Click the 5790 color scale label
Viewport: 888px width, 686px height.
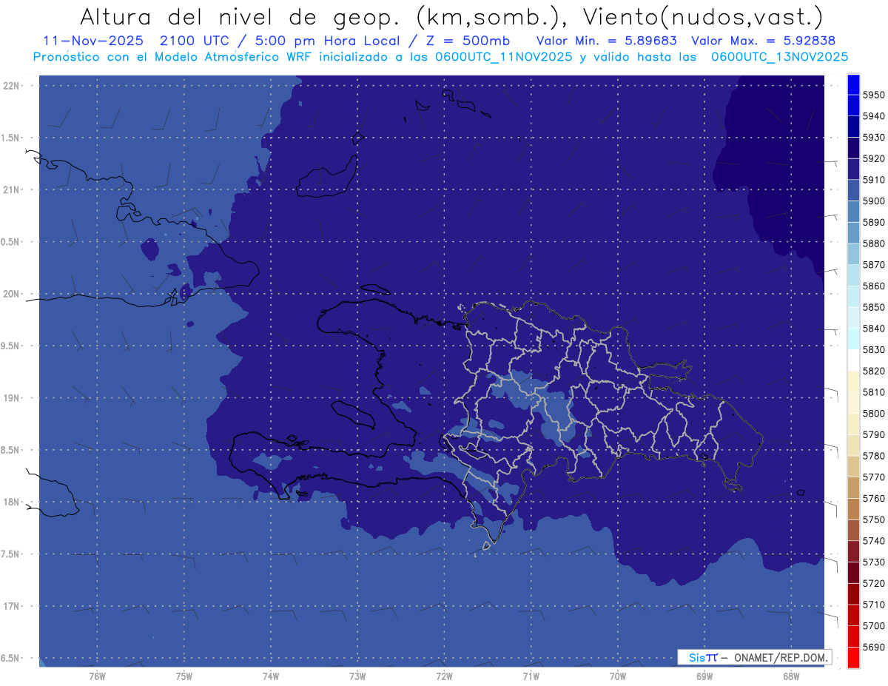click(873, 434)
